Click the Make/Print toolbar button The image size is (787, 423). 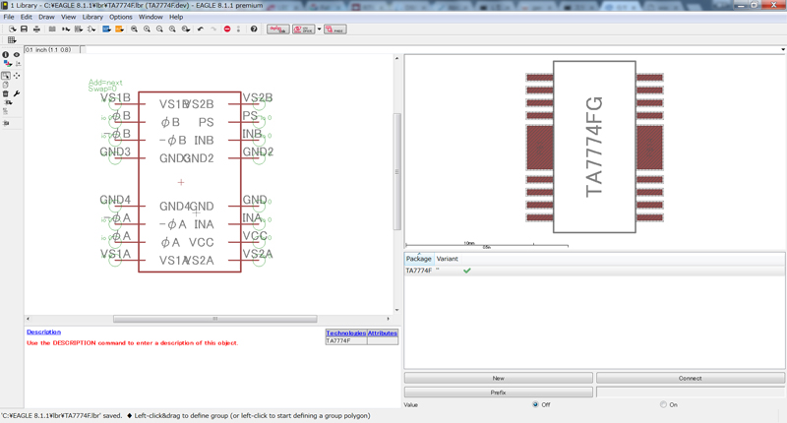(x=335, y=30)
